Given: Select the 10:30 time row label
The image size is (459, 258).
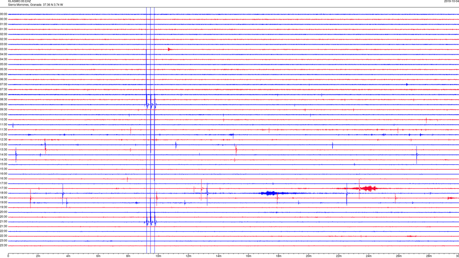Looking at the screenshot, I should point(3,119).
